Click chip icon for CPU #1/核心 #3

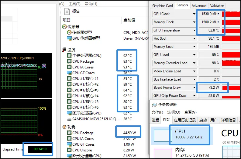(x=69, y=90)
